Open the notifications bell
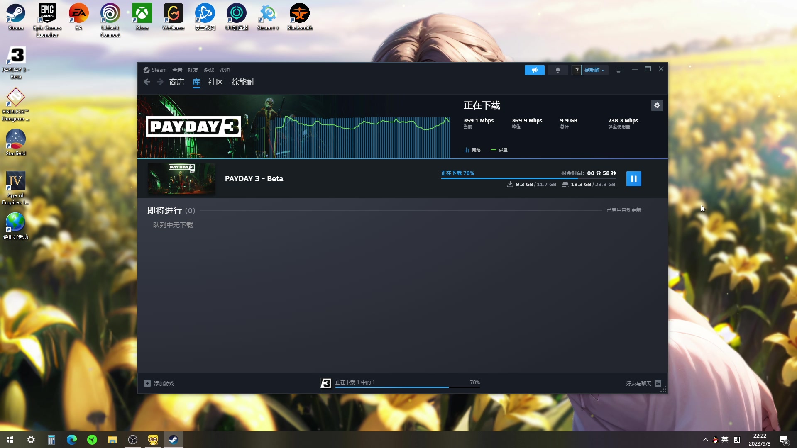The image size is (797, 448). pos(557,70)
